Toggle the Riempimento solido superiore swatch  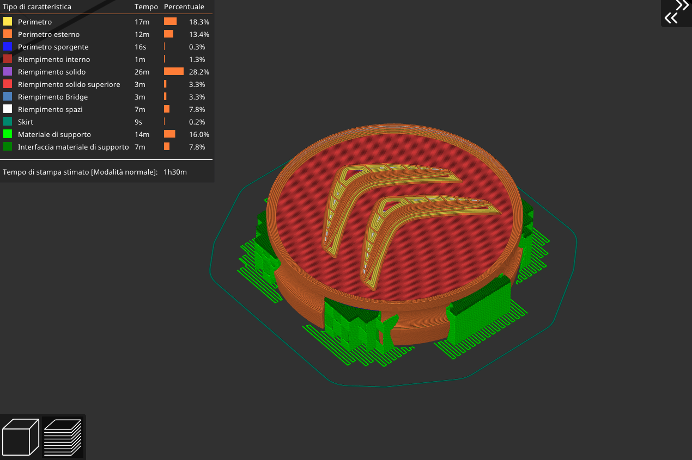[8, 84]
